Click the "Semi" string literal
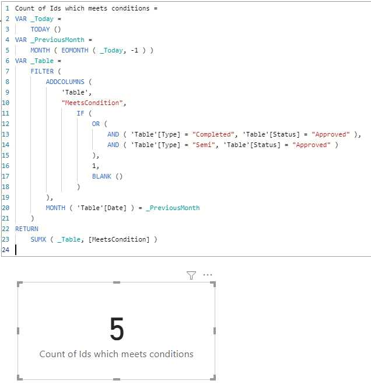The height and width of the screenshot is (384, 371). click(x=204, y=145)
